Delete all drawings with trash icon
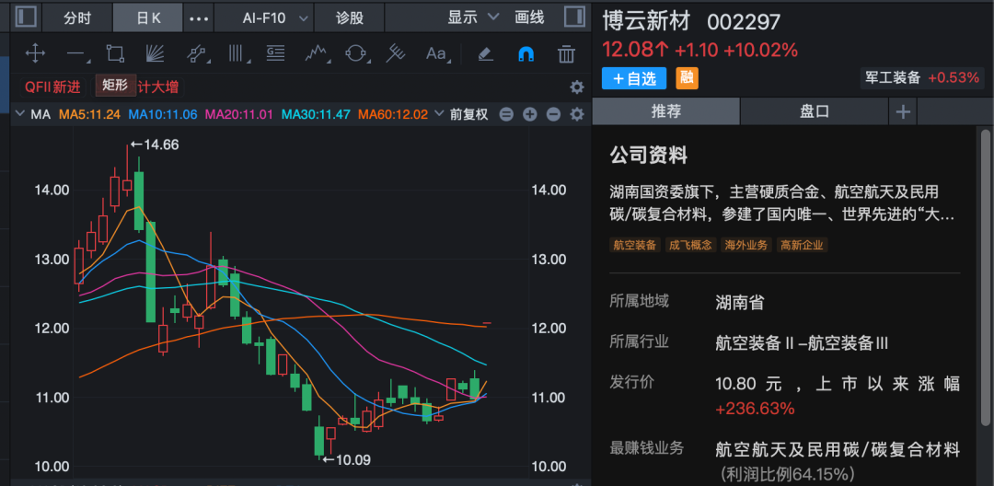The height and width of the screenshot is (486, 994). [567, 53]
